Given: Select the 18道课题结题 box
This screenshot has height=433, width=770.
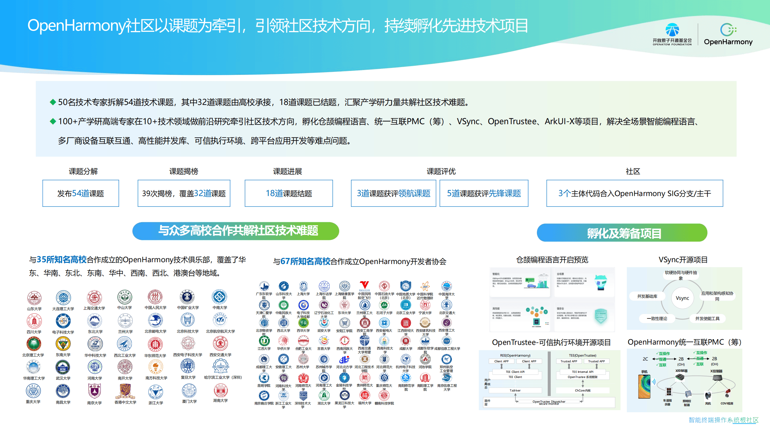Looking at the screenshot, I should 289,193.
